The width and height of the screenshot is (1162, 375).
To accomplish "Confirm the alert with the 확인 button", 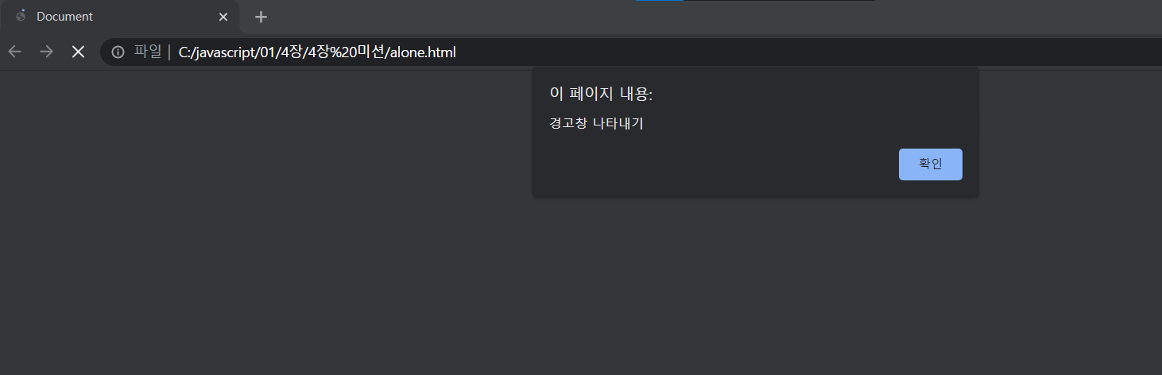I will 930,164.
